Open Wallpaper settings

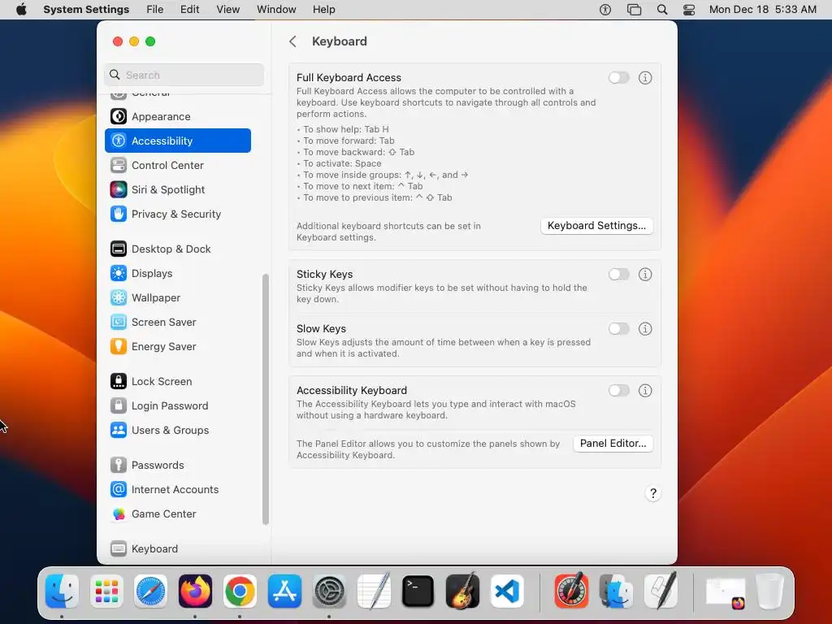tap(178, 297)
